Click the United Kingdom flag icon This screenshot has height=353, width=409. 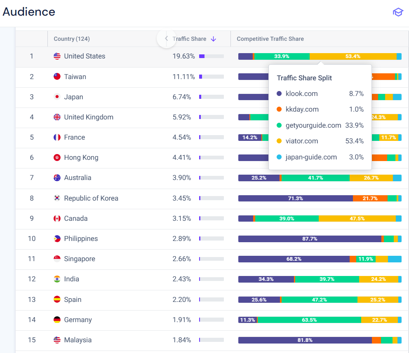point(57,117)
